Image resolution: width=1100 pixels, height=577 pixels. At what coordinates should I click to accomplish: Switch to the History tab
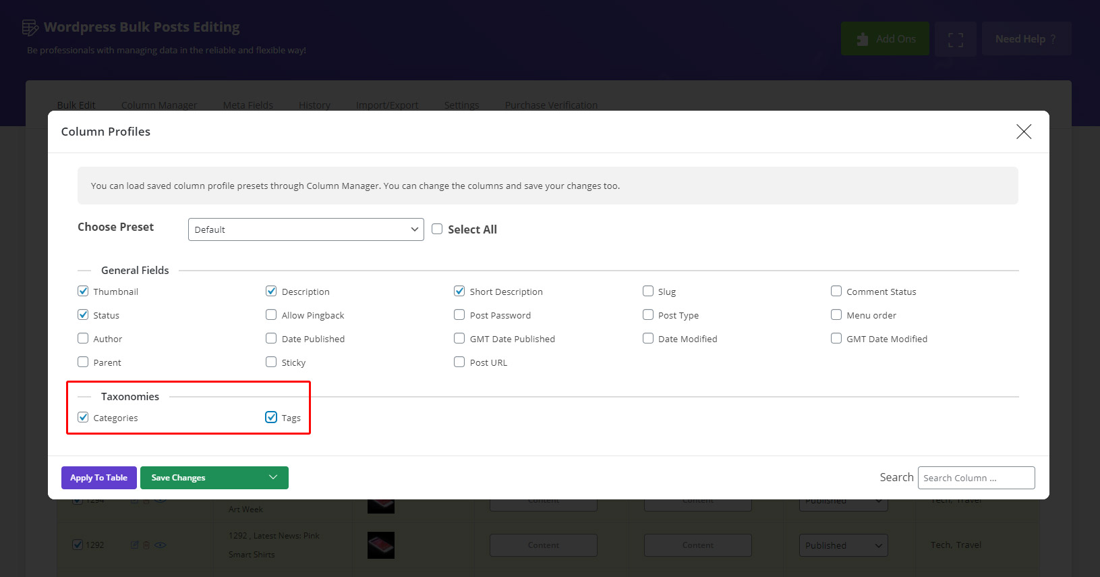pos(314,105)
